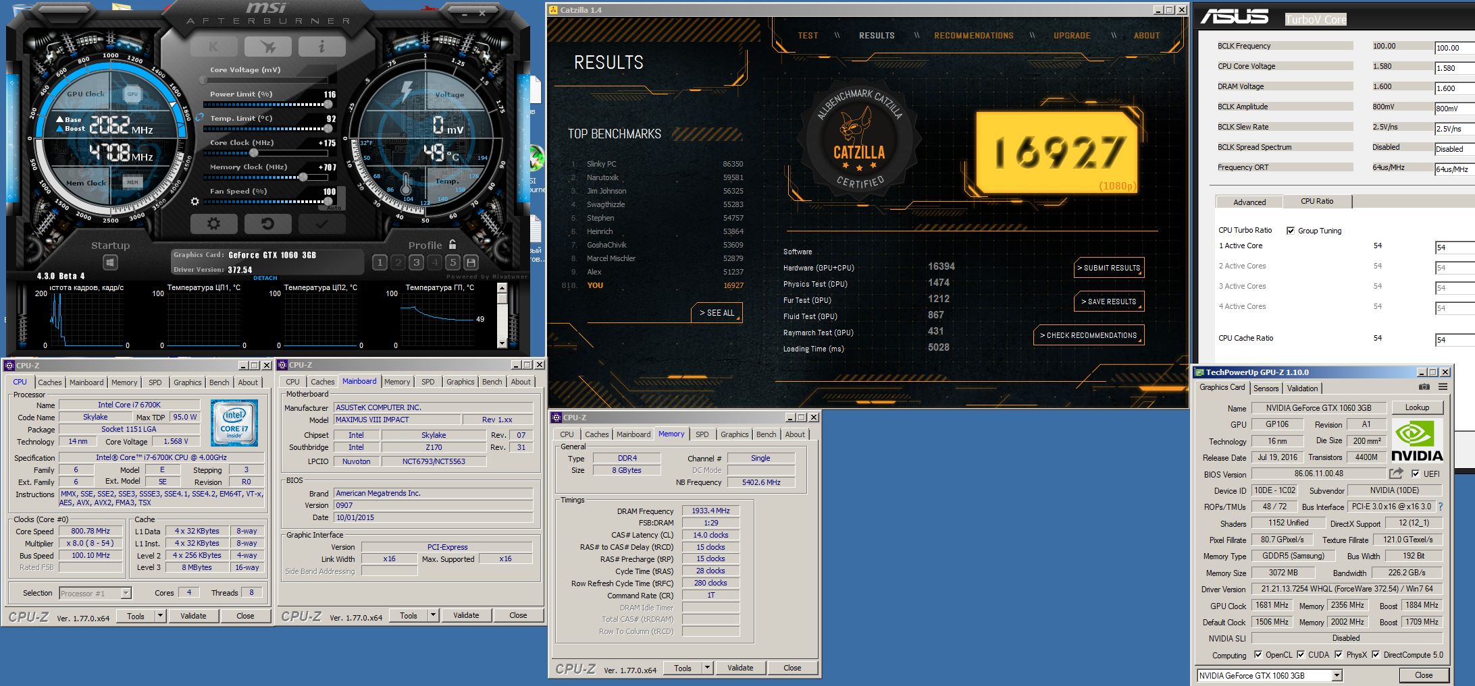1475x686 pixels.
Task: Click the bus interface question mark in GPU-Z
Action: point(1441,507)
